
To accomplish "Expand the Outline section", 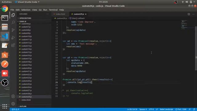I will click(23, 106).
